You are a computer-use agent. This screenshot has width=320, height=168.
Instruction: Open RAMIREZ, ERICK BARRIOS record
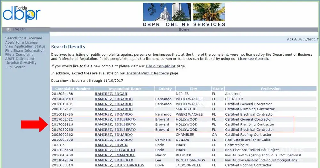point(119,165)
